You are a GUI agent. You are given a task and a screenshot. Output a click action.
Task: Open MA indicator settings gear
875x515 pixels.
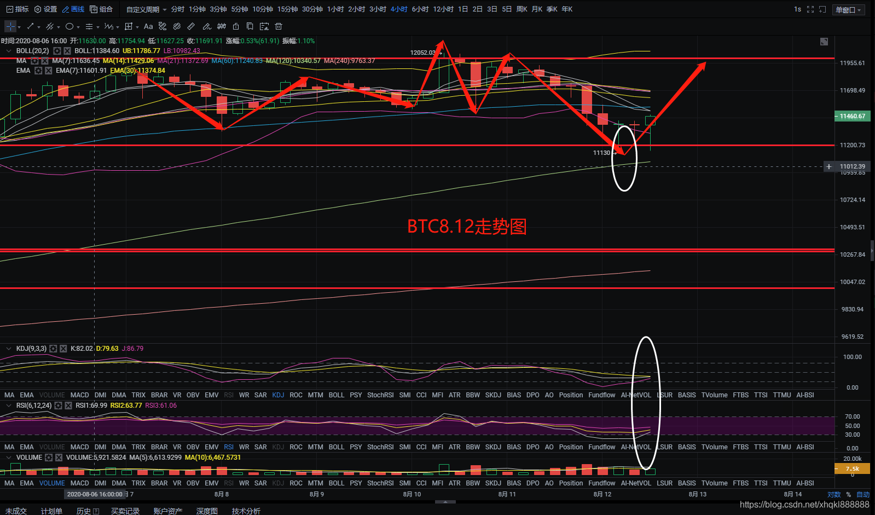(35, 61)
